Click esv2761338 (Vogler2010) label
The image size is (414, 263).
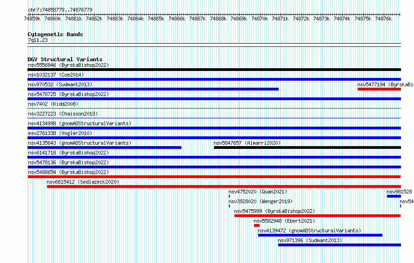[x=60, y=133]
